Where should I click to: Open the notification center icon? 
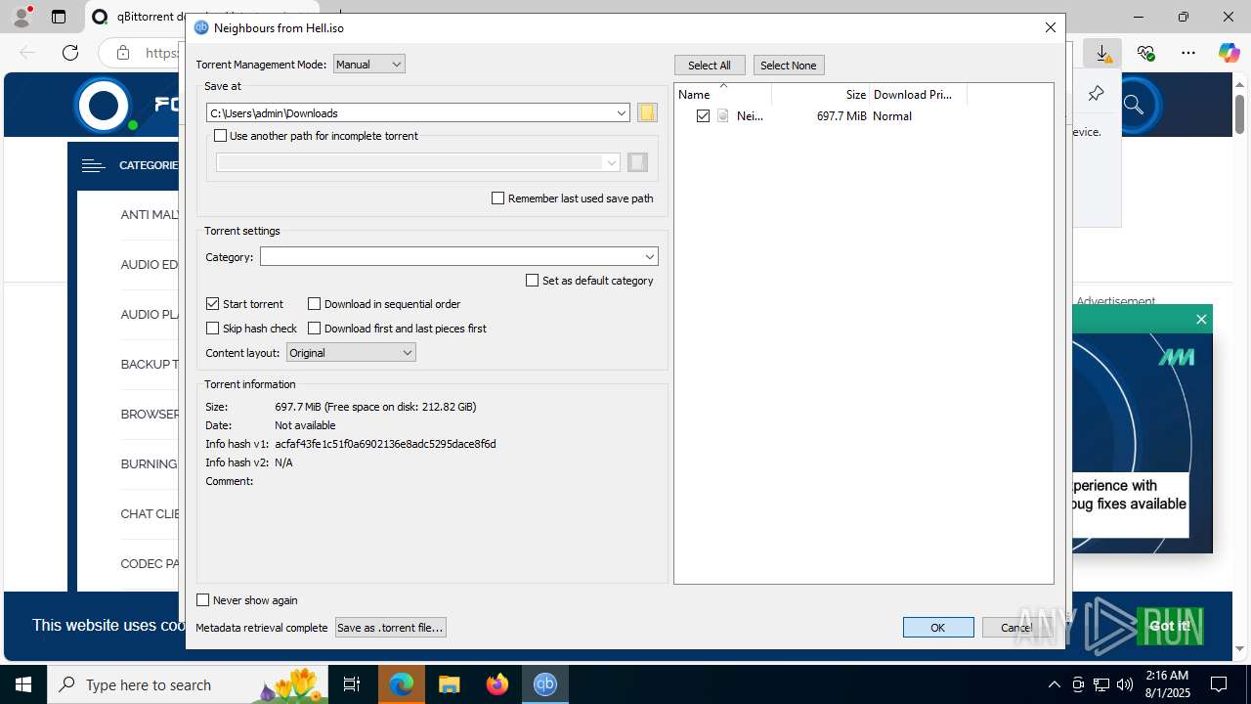click(x=1219, y=684)
